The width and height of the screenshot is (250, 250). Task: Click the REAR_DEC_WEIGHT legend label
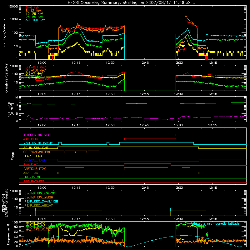tap(38, 206)
